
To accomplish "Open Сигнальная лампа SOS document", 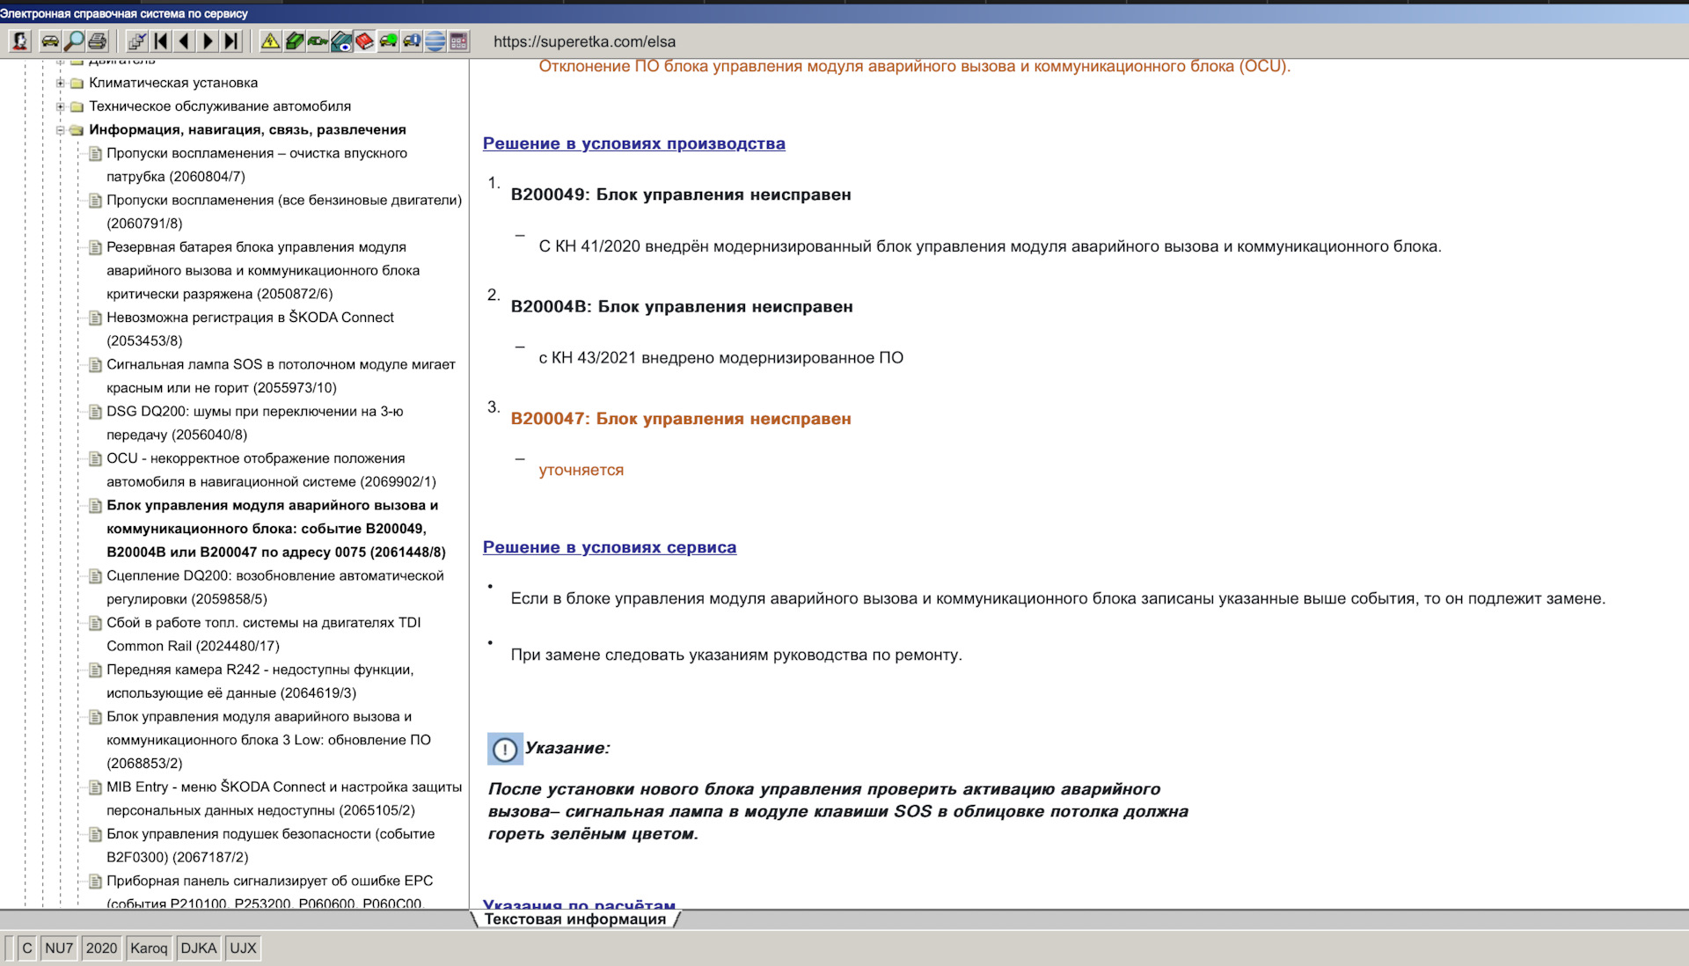I will (x=281, y=376).
